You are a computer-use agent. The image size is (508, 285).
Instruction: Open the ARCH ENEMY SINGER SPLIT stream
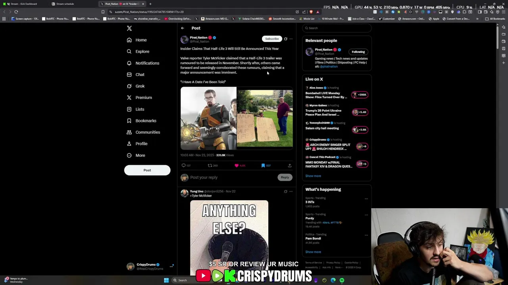click(x=337, y=144)
